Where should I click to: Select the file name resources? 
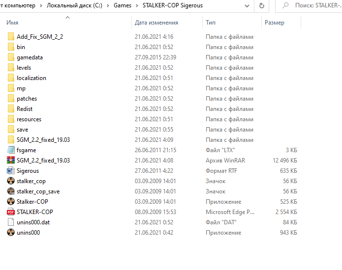(29, 119)
